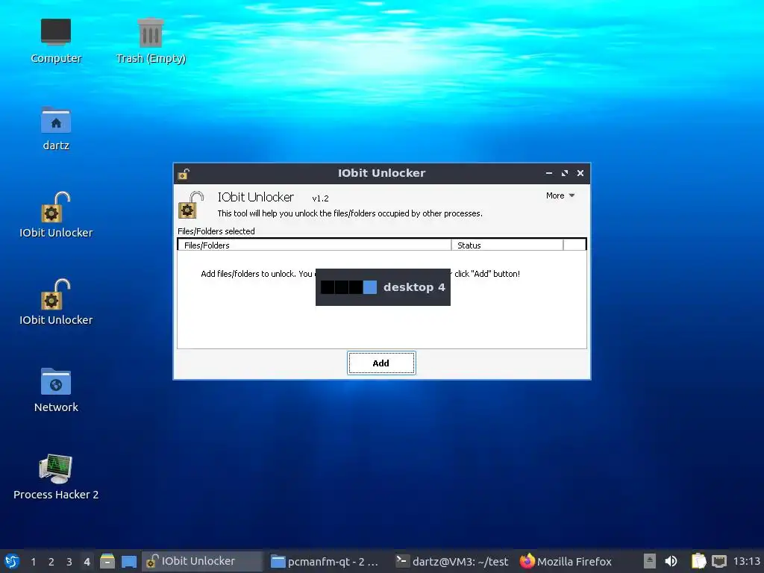Select the IObit Unlocker desktop icon below dartz
Screen dimensions: 764x573
[55, 215]
